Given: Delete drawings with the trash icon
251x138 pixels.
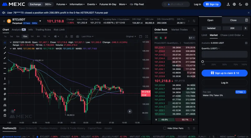Looking at the screenshot, I should (x=5, y=115).
